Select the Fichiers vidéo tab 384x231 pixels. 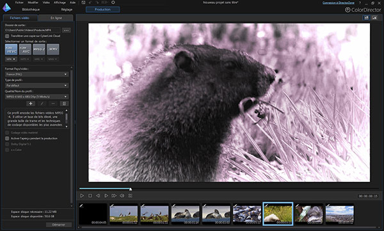pos(20,18)
